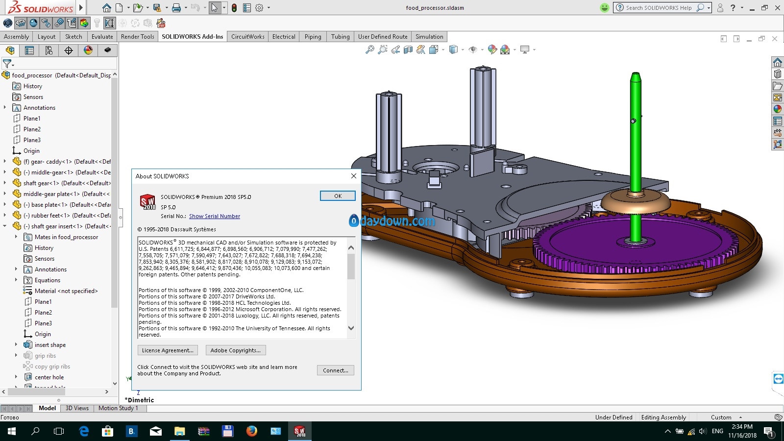This screenshot has height=441, width=784.
Task: Click the Rebuild traffic light icon
Action: click(x=234, y=8)
